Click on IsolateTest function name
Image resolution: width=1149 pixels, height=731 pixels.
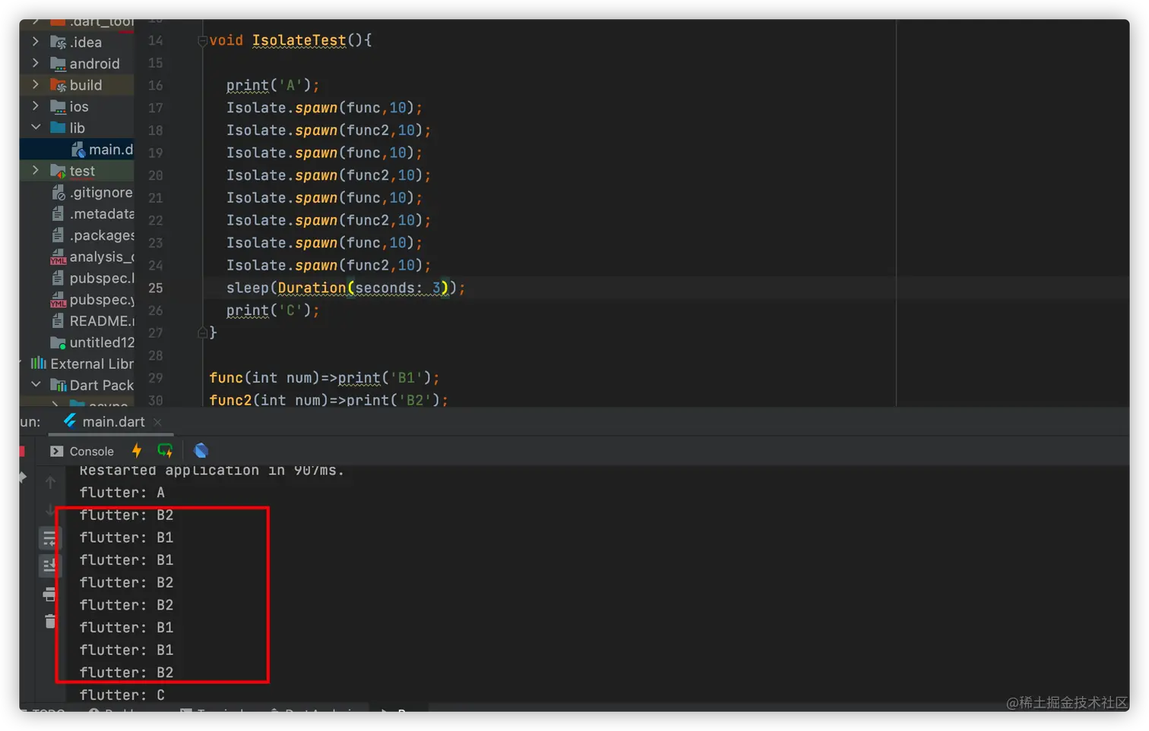(299, 40)
